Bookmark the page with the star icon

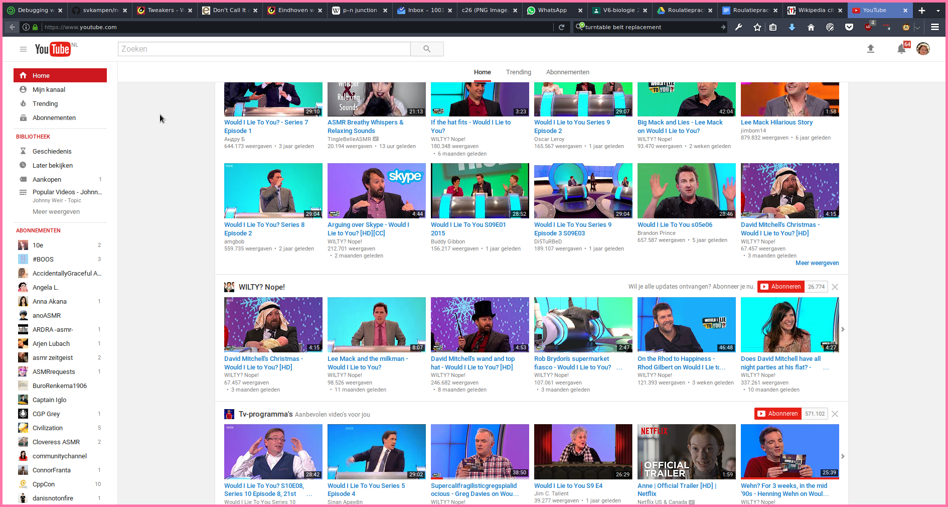[757, 27]
